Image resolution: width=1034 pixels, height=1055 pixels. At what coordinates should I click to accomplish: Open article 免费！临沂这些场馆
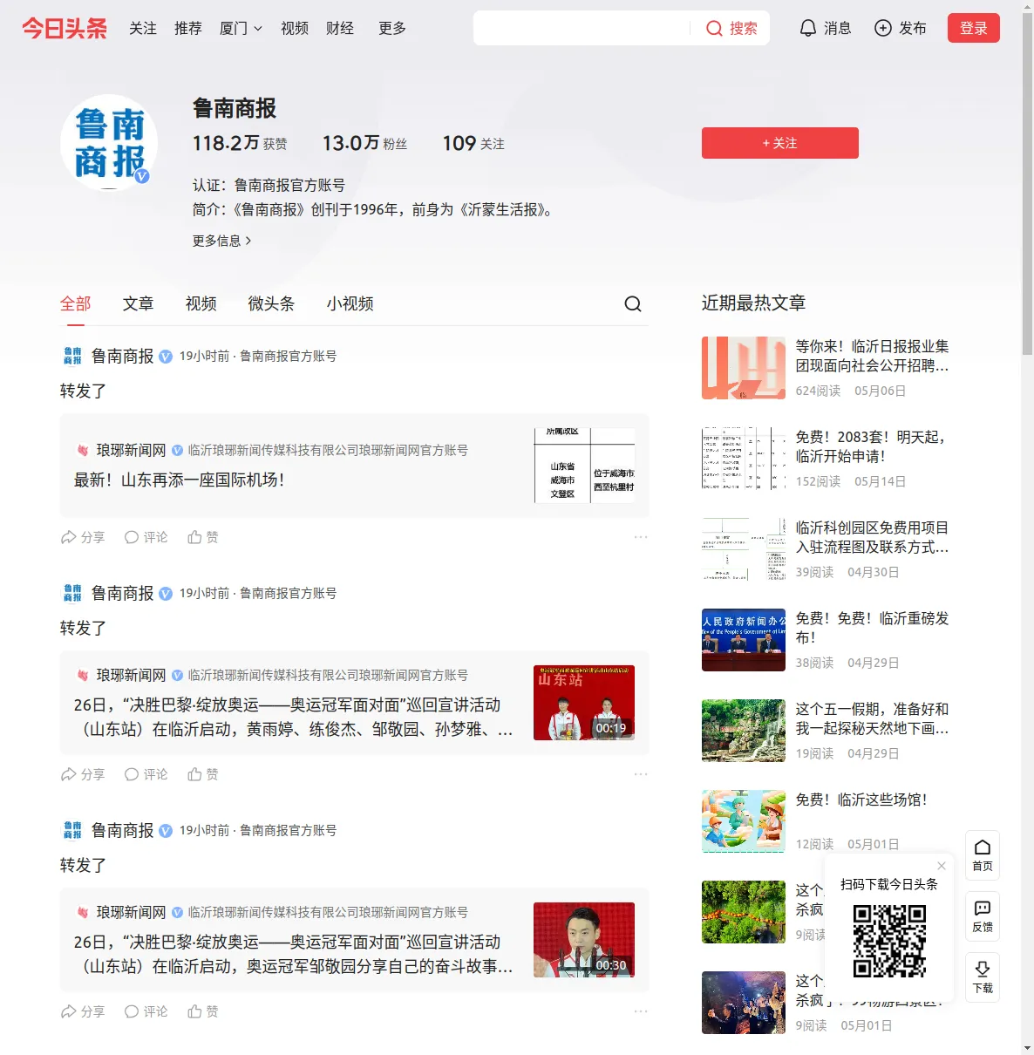pos(861,800)
